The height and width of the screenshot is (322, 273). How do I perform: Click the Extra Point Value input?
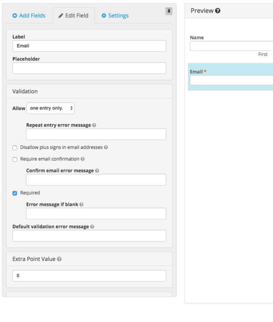pyautogui.click(x=89, y=276)
